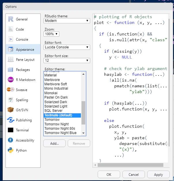
Task: Open the Editor font size dropdown
Action: (x=67, y=61)
